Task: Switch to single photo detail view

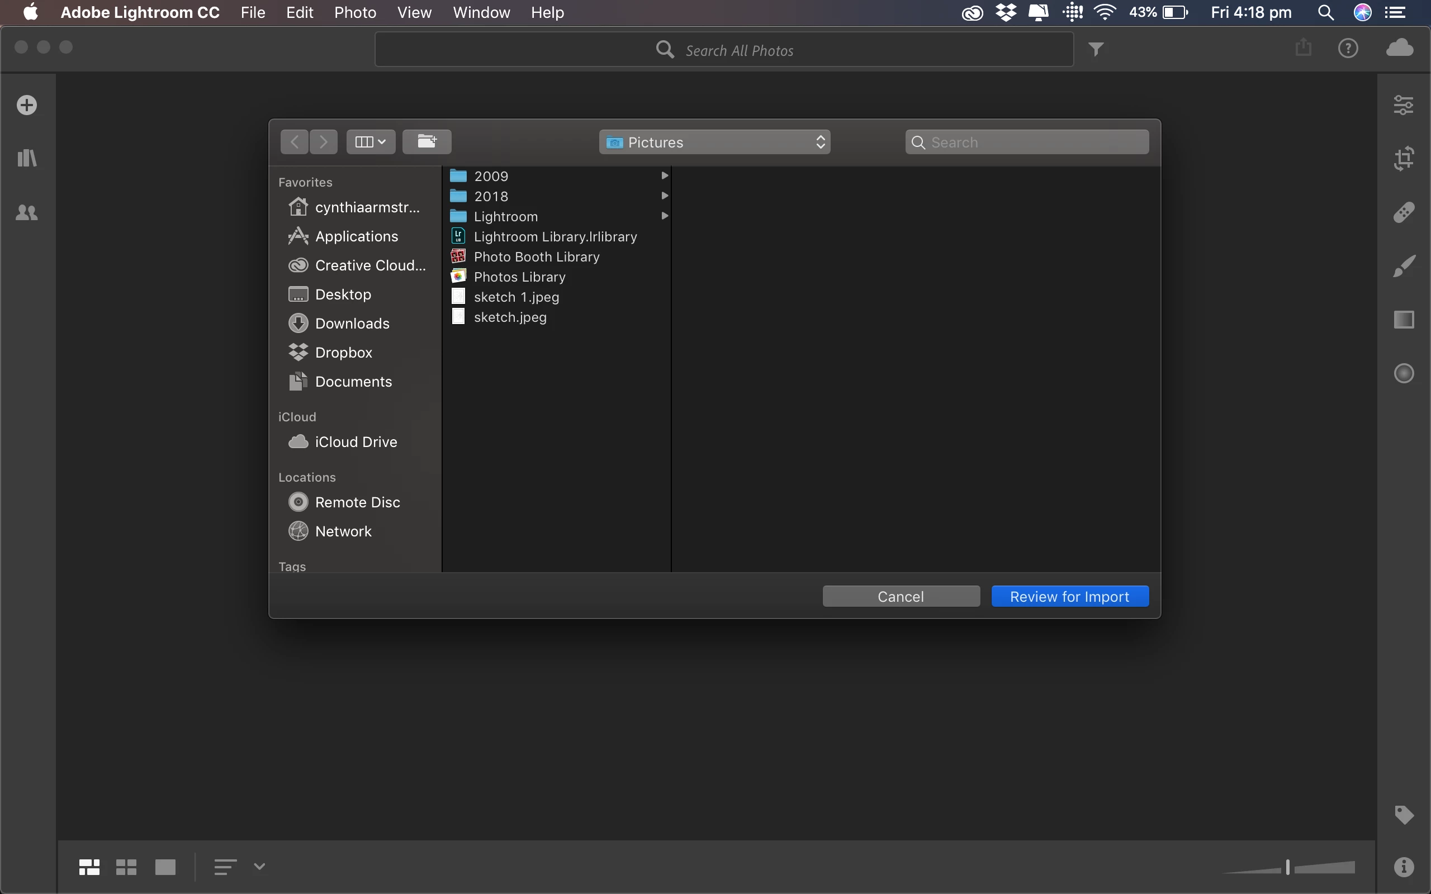Action: (x=165, y=867)
